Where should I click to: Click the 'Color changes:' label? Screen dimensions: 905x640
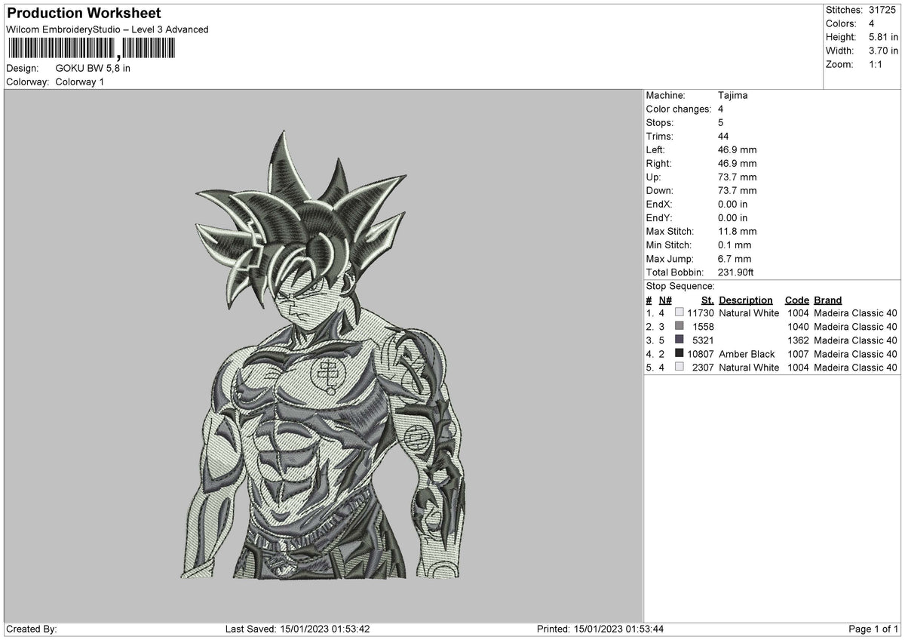click(x=679, y=109)
